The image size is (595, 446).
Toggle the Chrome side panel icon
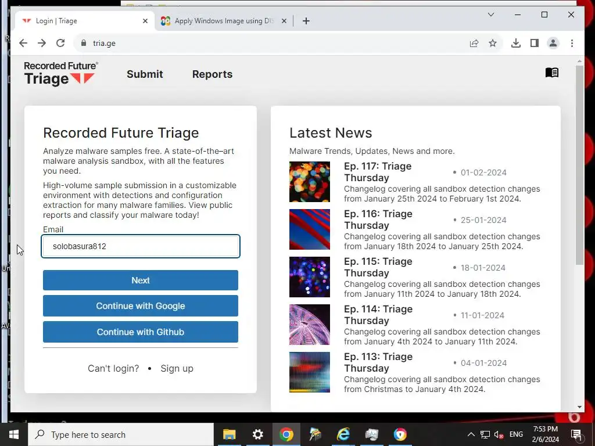click(535, 43)
